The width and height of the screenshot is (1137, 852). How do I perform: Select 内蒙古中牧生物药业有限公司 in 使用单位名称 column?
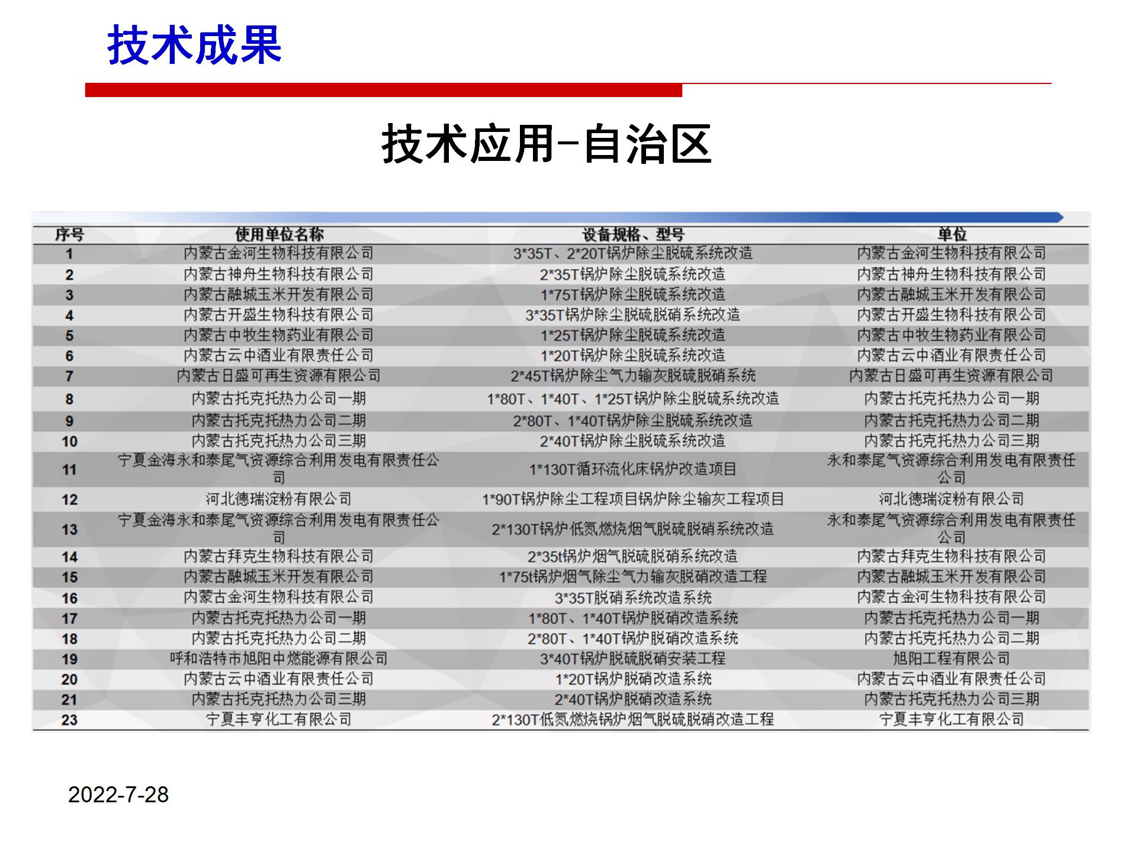coord(279,335)
